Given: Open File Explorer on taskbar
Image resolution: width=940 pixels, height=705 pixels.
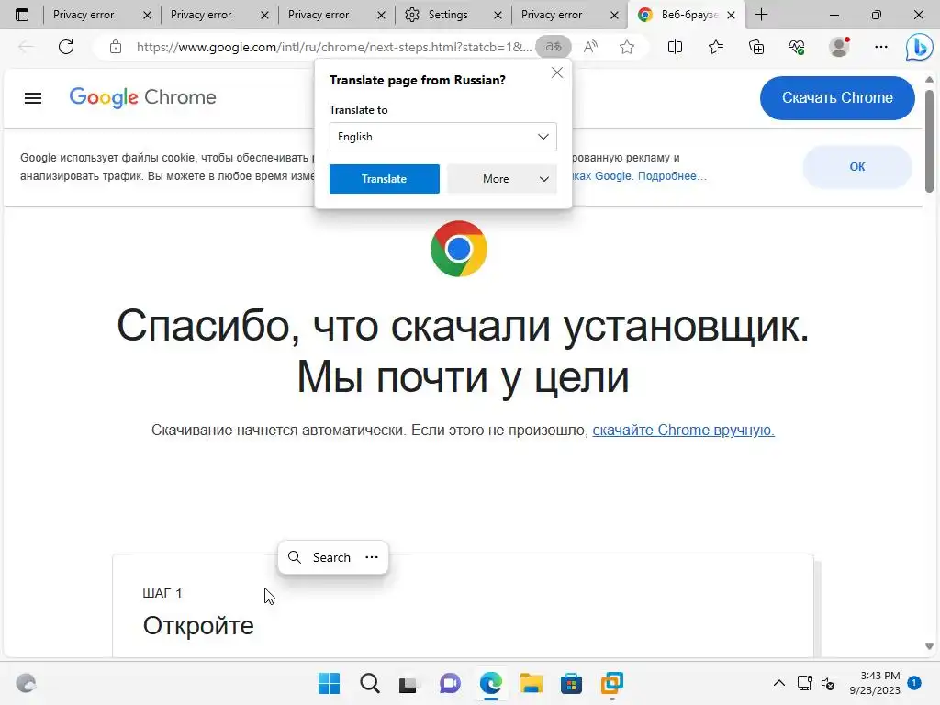Looking at the screenshot, I should (532, 683).
